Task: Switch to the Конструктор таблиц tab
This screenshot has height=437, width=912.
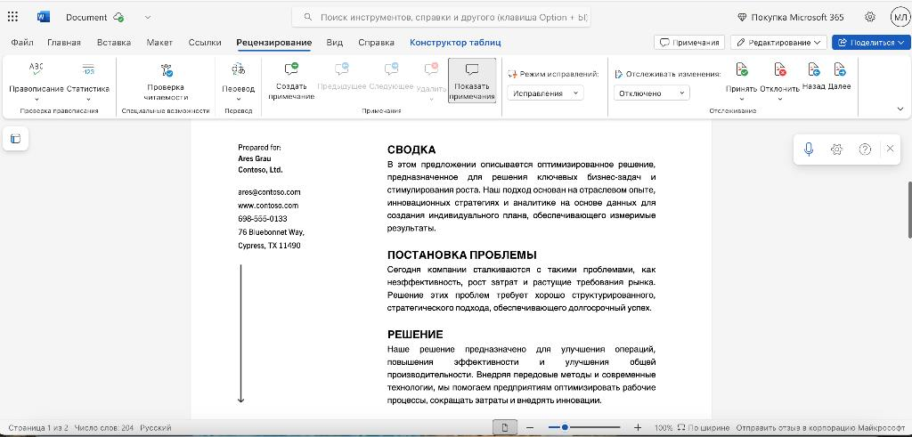Action: tap(455, 43)
